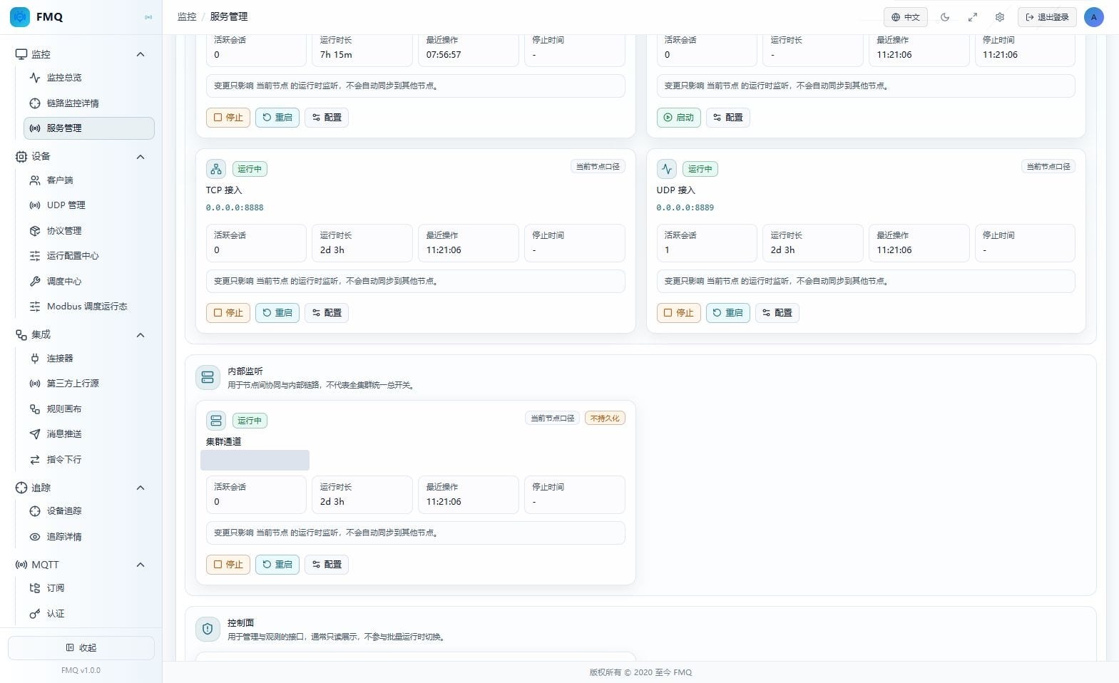Click the 内部监听 section server icon

[x=208, y=377]
